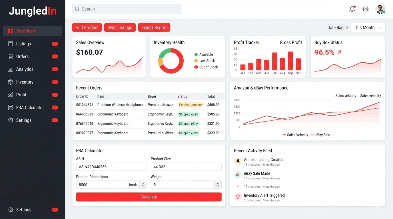The width and height of the screenshot is (393, 219).
Task: Open the notifications bell icon
Action: 352,9
